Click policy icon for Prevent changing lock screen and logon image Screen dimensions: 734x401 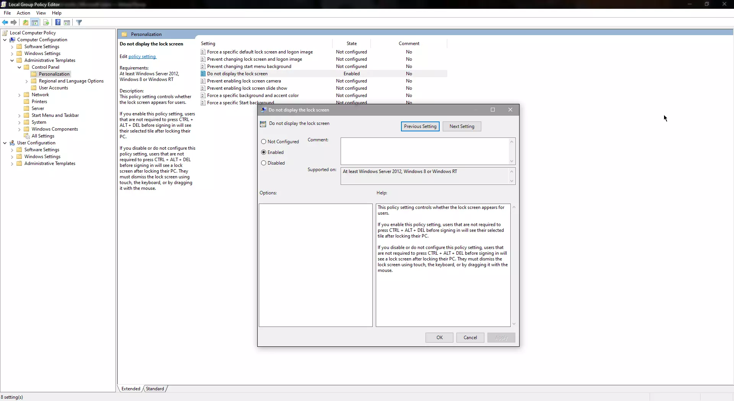pos(203,59)
